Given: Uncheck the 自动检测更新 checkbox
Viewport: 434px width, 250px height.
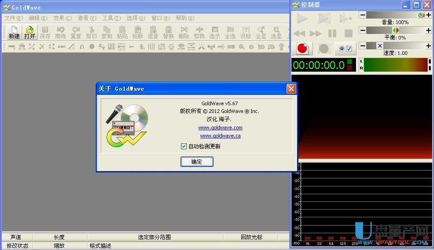Looking at the screenshot, I should (184, 147).
